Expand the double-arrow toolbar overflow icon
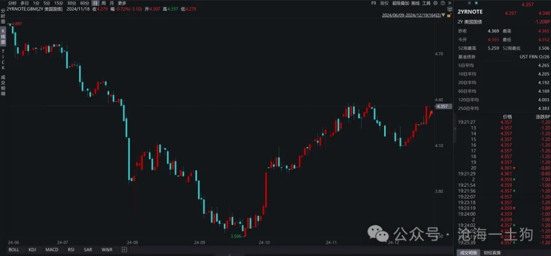The width and height of the screenshot is (551, 256). pos(449,3)
